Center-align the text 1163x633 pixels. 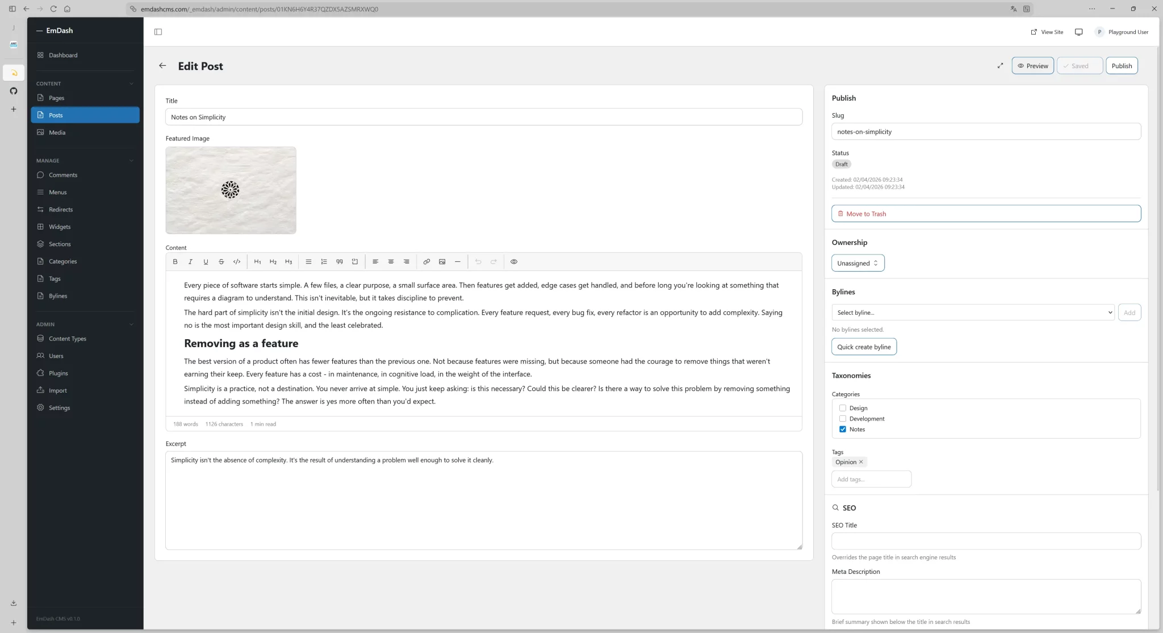pyautogui.click(x=391, y=262)
